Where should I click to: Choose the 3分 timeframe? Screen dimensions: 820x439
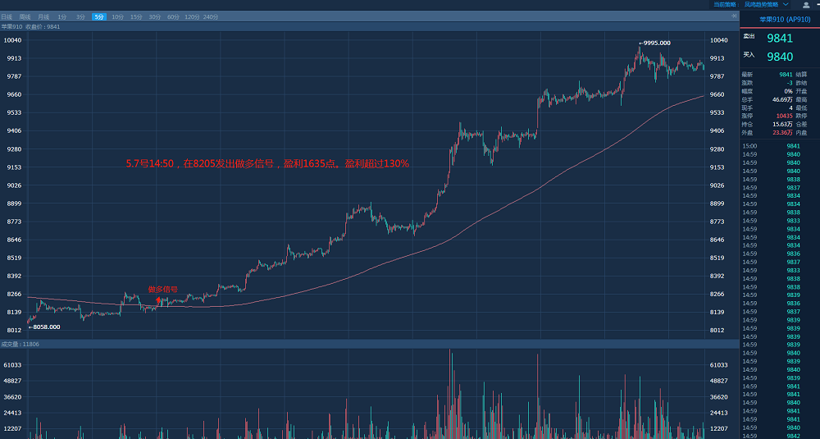click(80, 16)
